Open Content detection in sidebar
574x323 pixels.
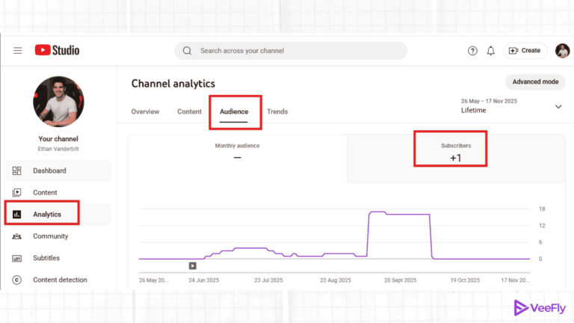coord(60,280)
